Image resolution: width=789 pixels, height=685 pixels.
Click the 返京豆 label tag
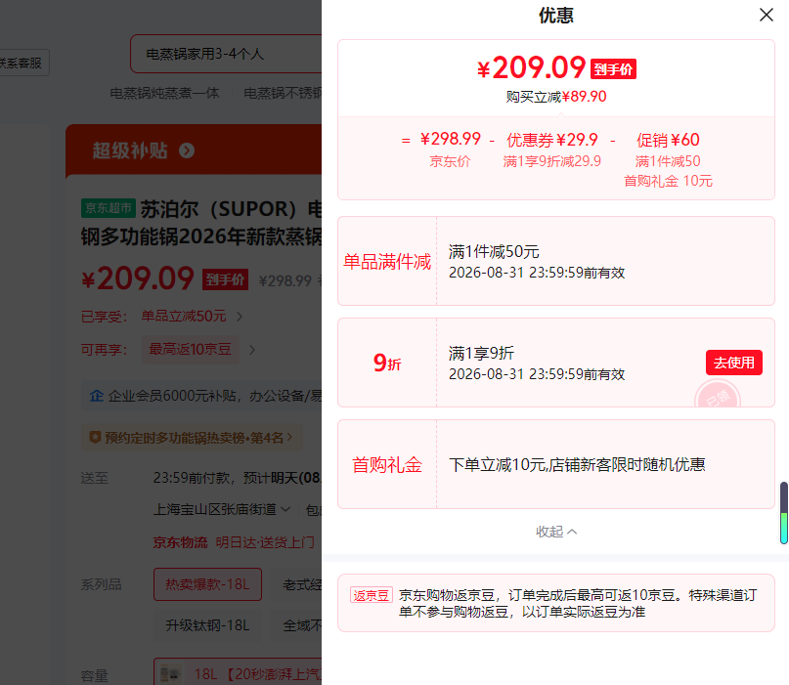pyautogui.click(x=371, y=595)
